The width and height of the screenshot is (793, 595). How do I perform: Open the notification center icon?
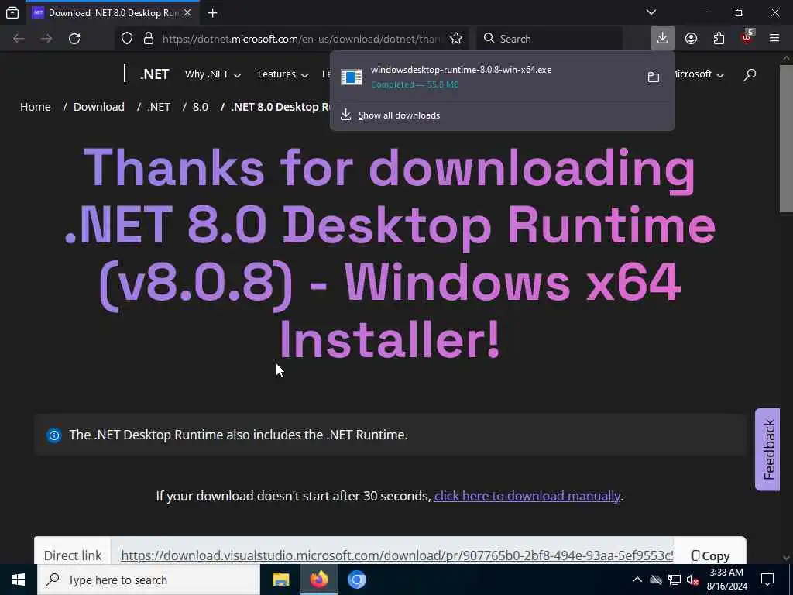(767, 580)
